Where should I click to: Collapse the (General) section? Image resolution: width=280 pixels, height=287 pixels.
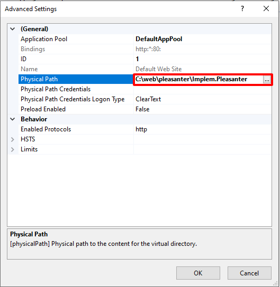[x=13, y=29]
